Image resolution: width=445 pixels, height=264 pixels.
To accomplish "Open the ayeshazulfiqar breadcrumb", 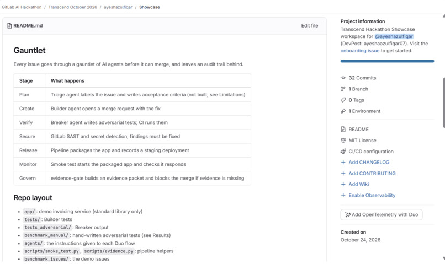I will click(x=118, y=7).
